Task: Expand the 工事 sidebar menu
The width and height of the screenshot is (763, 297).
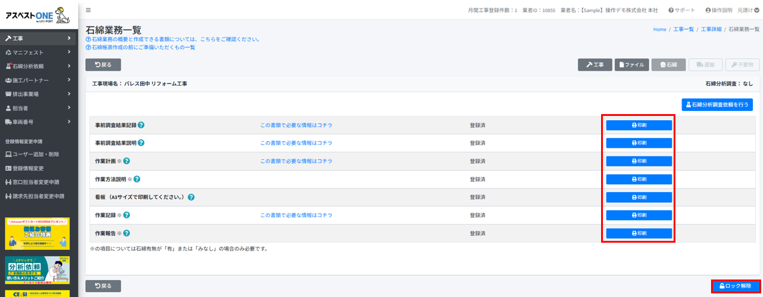Action: click(x=39, y=39)
